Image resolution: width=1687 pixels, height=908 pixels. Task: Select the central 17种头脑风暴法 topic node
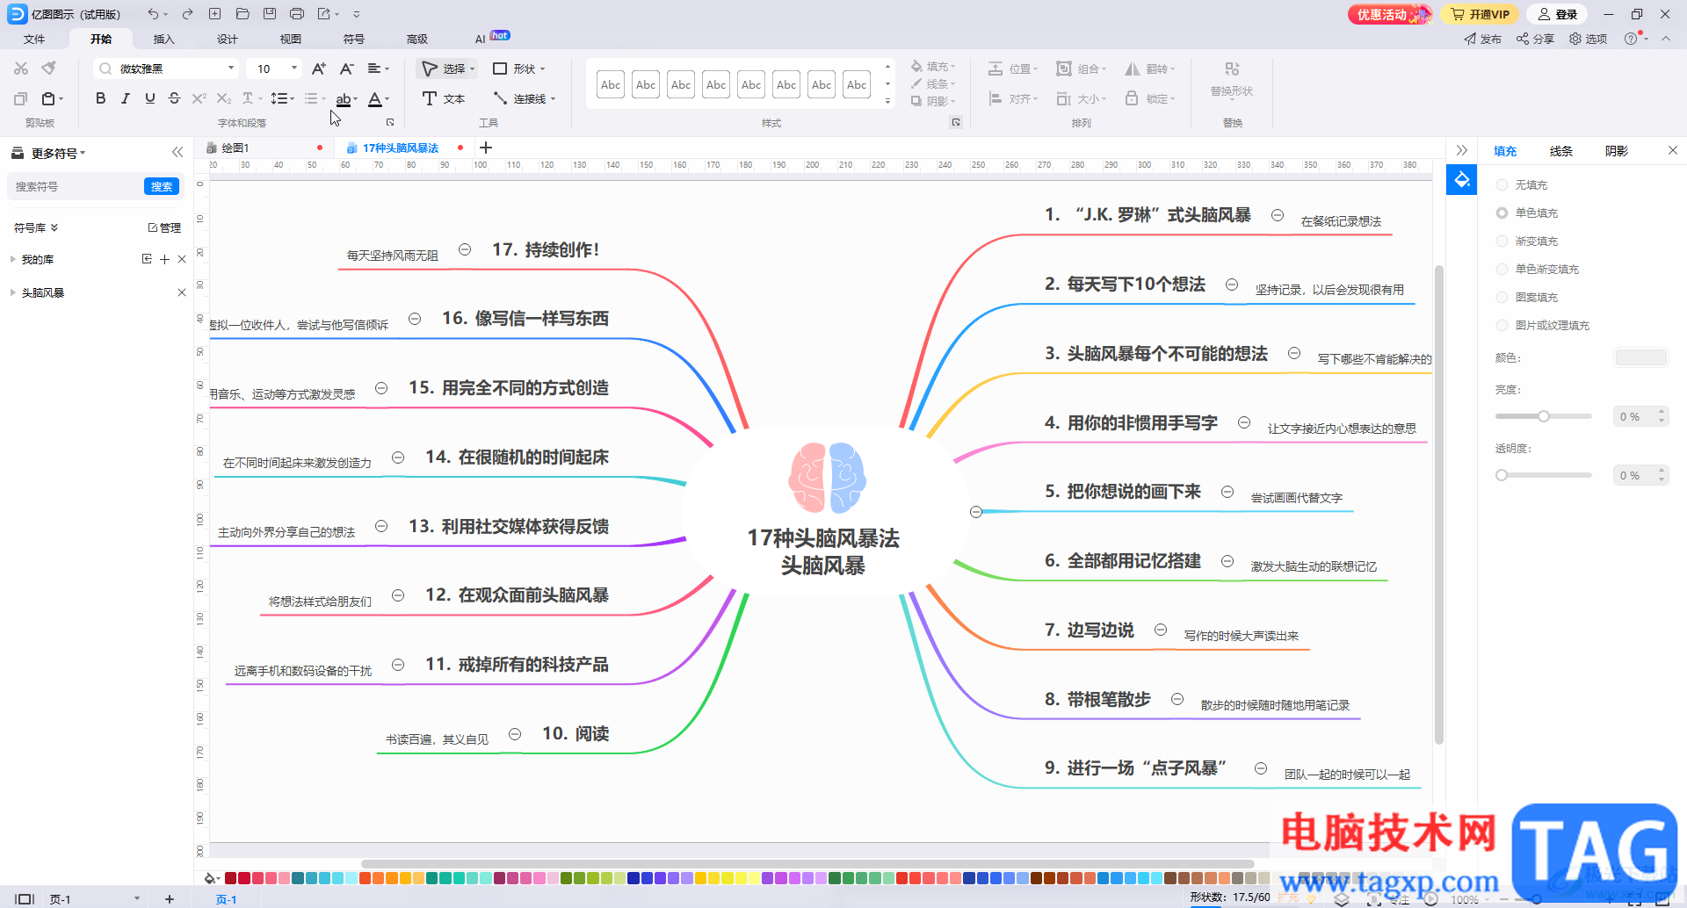coord(823,511)
